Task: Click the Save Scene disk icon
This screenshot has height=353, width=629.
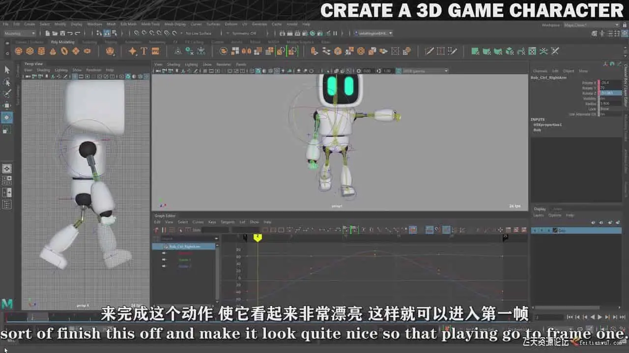Action: pyautogui.click(x=62, y=33)
